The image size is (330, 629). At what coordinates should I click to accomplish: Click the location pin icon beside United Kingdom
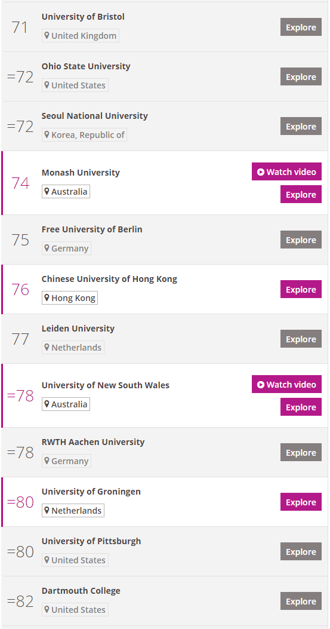pyautogui.click(x=47, y=36)
